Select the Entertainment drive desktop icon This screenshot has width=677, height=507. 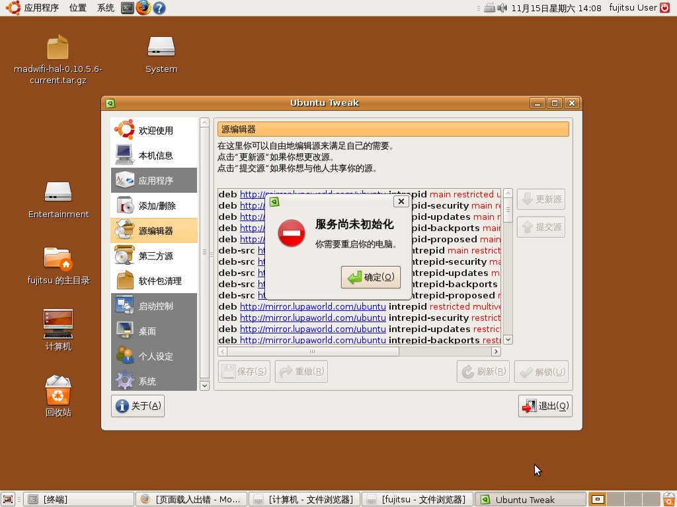pyautogui.click(x=58, y=191)
